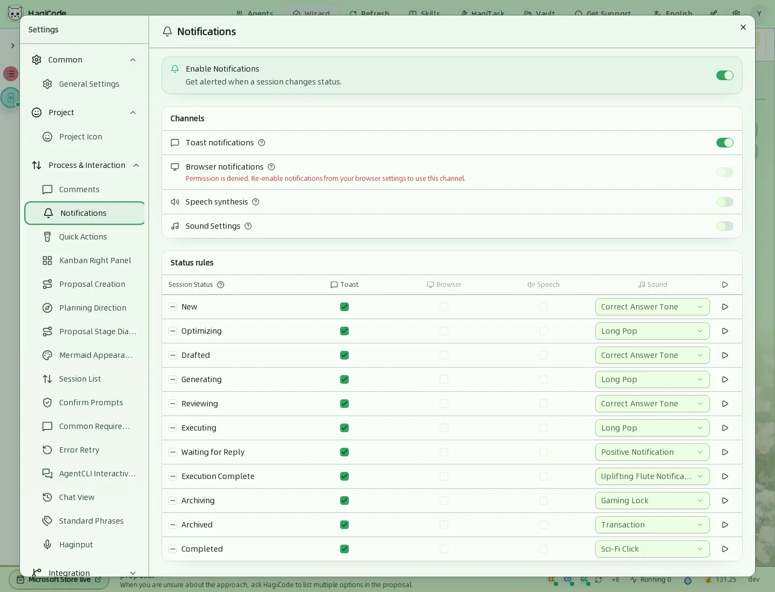This screenshot has height=592, width=775.
Task: Click the play-all icon in Status rules header
Action: click(725, 285)
